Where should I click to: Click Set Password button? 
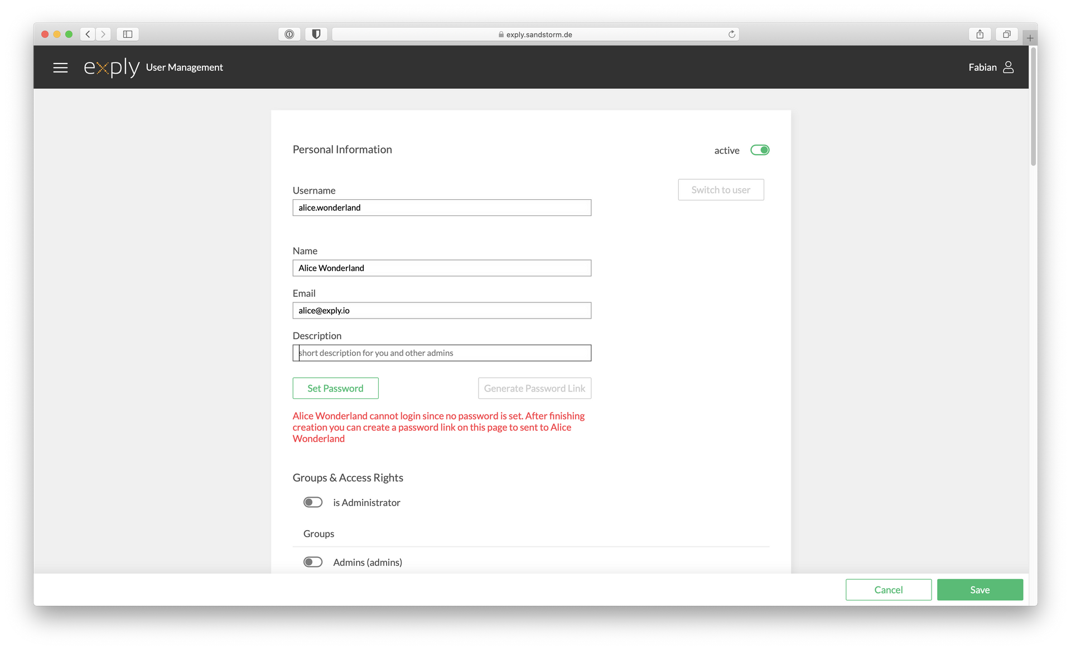(335, 388)
